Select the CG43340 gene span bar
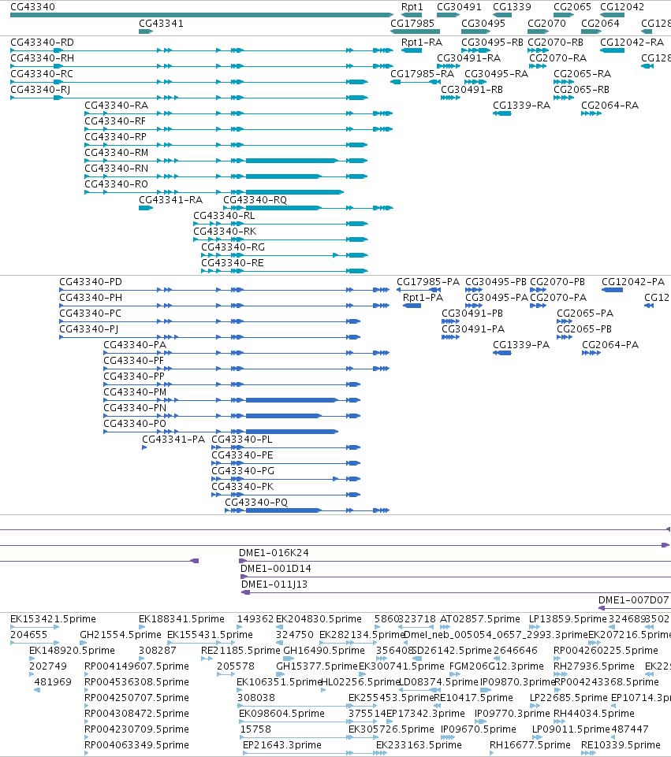 (201, 15)
